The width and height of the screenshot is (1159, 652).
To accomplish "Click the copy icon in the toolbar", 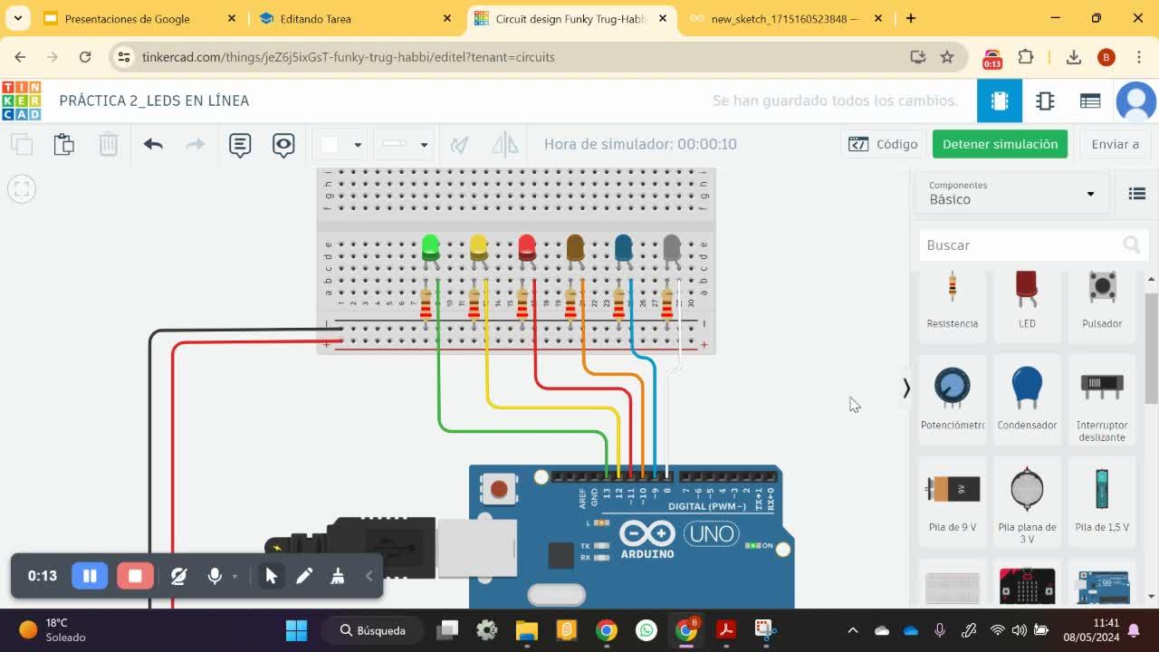I will (x=22, y=144).
